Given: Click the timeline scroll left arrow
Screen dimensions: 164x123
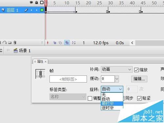Looking at the screenshot, I should tap(132, 43).
